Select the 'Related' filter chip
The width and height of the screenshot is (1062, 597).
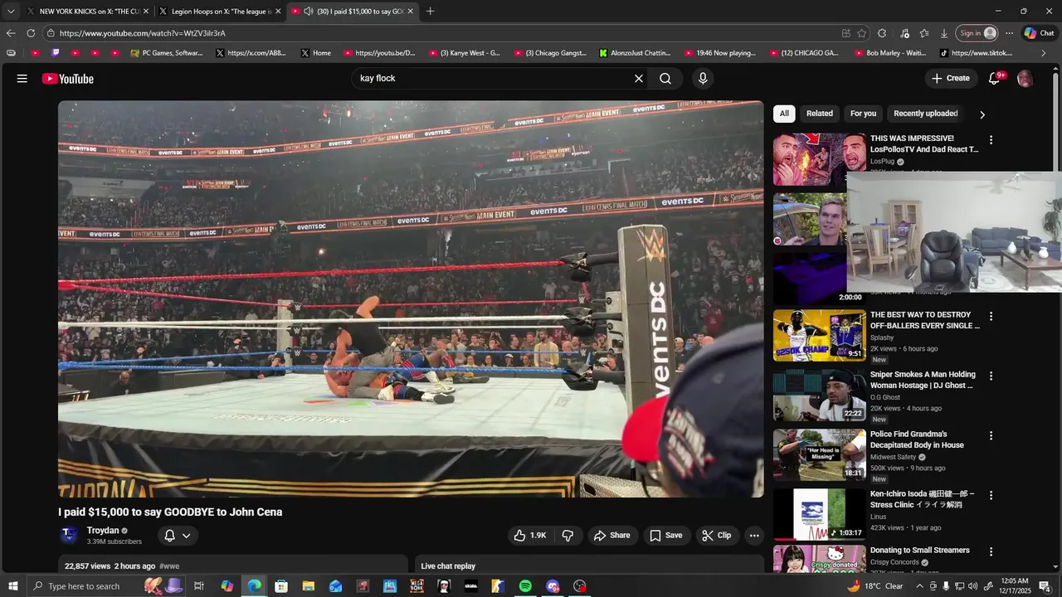coord(820,114)
